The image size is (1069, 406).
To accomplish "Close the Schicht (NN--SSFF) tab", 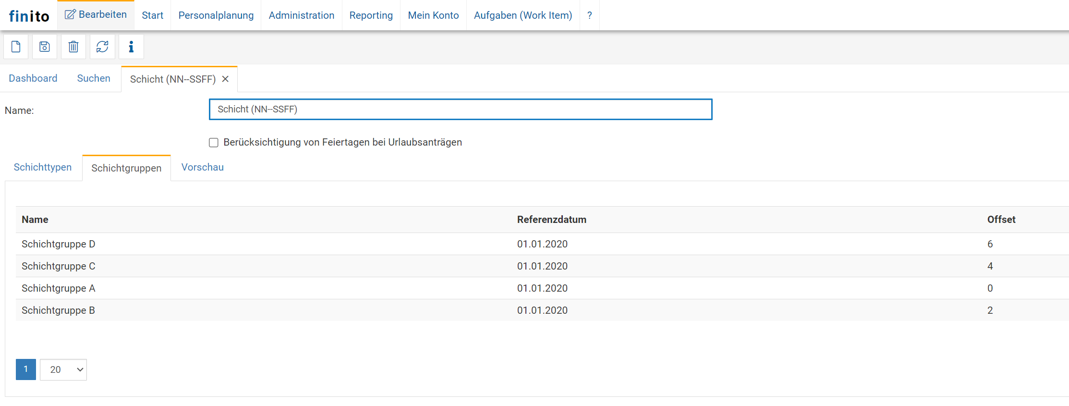I will [225, 79].
